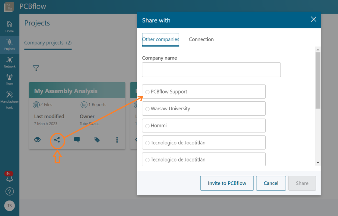Screen dimensions: 338x216
Task: Open Manufacturer tools in the sidebar
Action: point(10,100)
